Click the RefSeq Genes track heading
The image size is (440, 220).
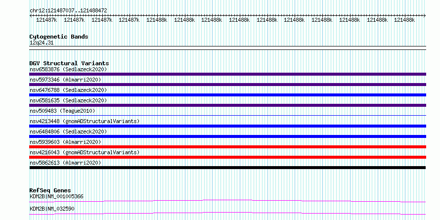(50, 190)
